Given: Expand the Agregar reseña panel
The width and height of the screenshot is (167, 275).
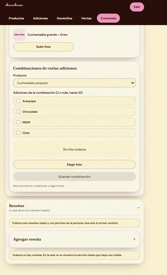Looking at the screenshot, I should 75,239.
